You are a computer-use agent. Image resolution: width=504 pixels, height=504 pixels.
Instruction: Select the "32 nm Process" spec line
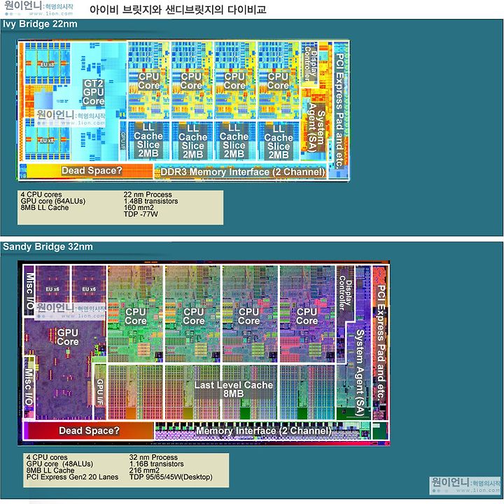pos(153,457)
